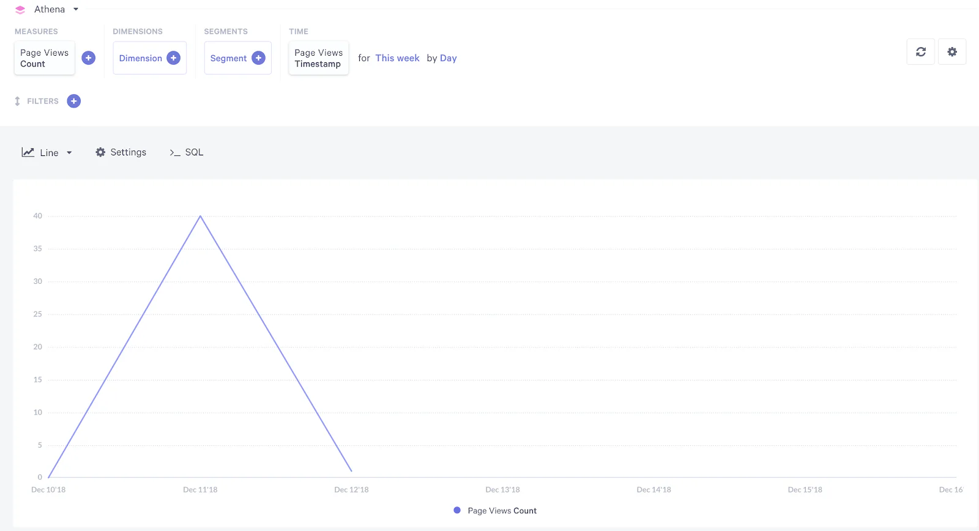This screenshot has width=979, height=531.
Task: Click the Dec 13'18 axis label
Action: point(502,490)
